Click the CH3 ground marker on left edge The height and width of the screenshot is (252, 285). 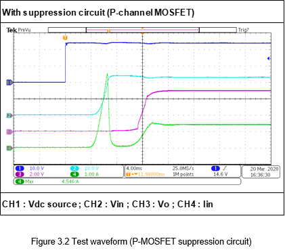pos(9,131)
